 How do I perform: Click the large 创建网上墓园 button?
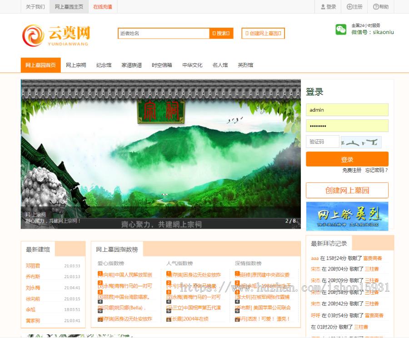[347, 191]
